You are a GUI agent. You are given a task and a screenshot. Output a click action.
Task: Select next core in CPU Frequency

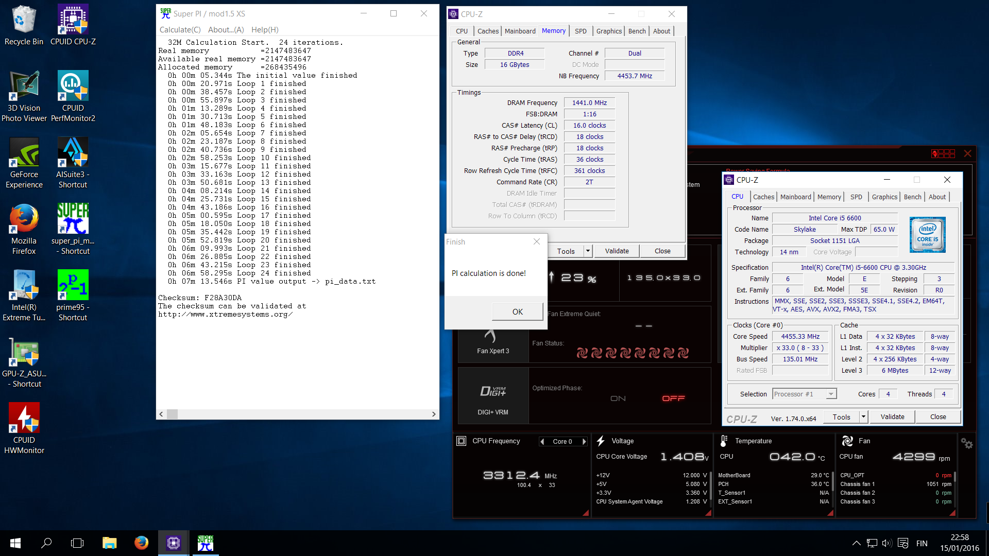(x=584, y=442)
